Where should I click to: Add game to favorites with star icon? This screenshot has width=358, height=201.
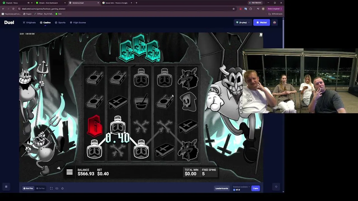pyautogui.click(x=62, y=188)
